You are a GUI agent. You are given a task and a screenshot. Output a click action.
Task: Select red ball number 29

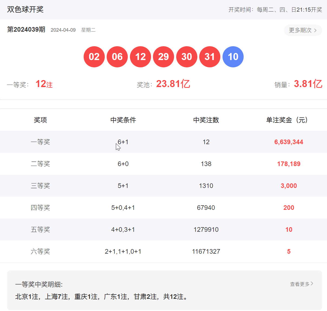point(163,57)
